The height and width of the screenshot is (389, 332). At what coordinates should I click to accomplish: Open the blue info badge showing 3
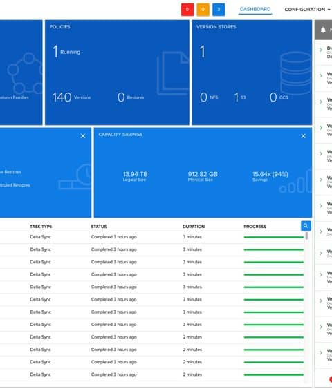pyautogui.click(x=219, y=10)
